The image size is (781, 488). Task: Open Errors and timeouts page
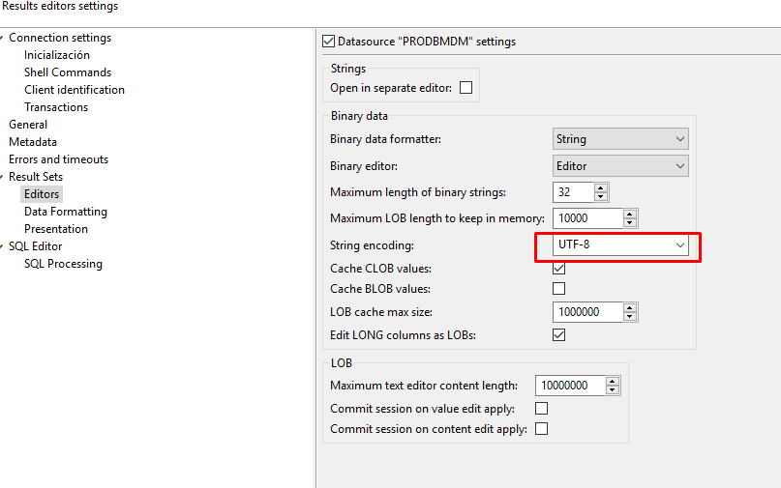coord(58,159)
